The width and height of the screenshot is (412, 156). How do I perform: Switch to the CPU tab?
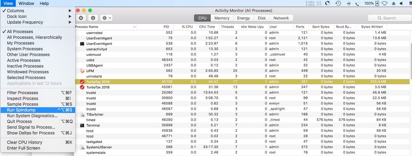[x=202, y=18]
